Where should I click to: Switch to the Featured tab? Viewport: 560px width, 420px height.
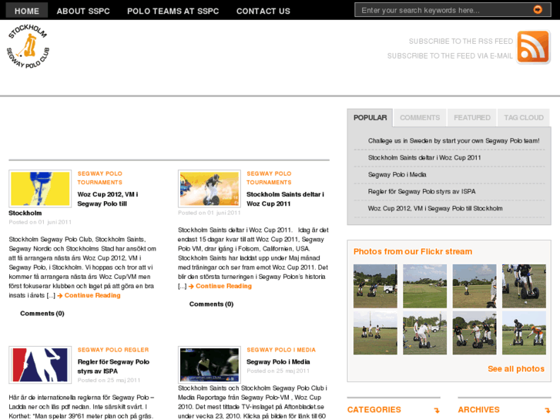(471, 118)
